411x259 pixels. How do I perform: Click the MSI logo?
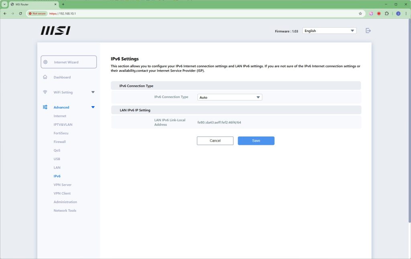tap(55, 31)
